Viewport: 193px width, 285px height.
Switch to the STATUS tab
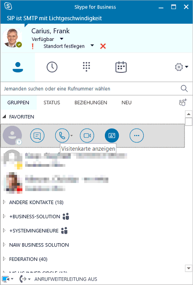[52, 102]
